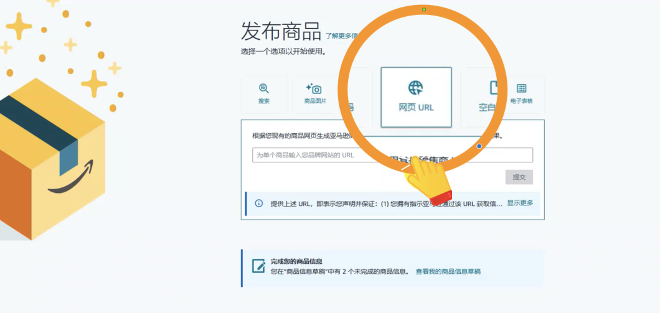Click the blue dot on orange circle
Screen dimensions: 660x313
pos(479,146)
